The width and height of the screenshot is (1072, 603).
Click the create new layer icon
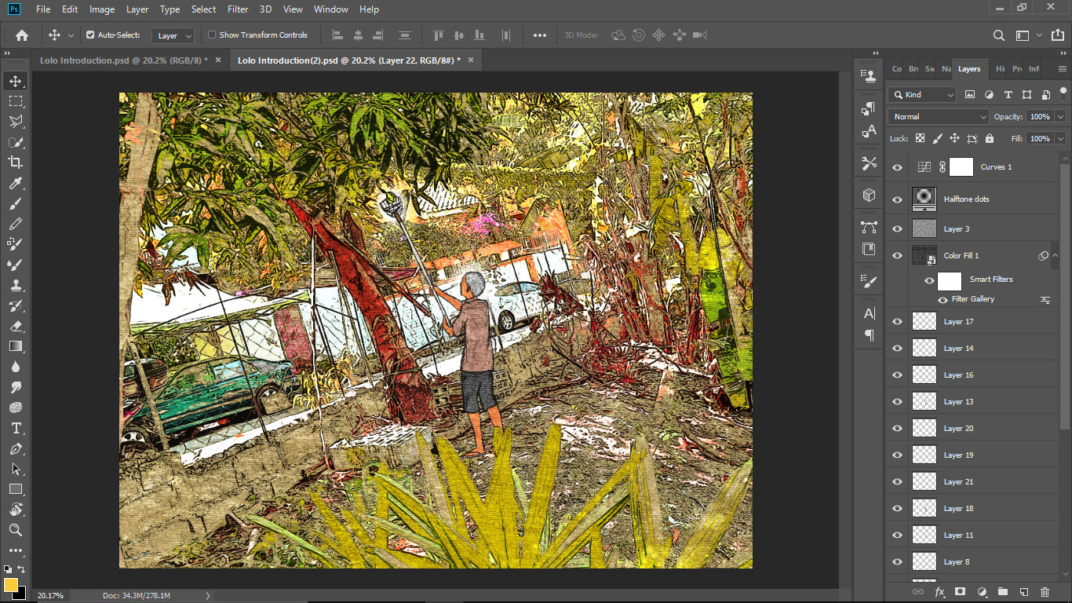tap(1023, 592)
